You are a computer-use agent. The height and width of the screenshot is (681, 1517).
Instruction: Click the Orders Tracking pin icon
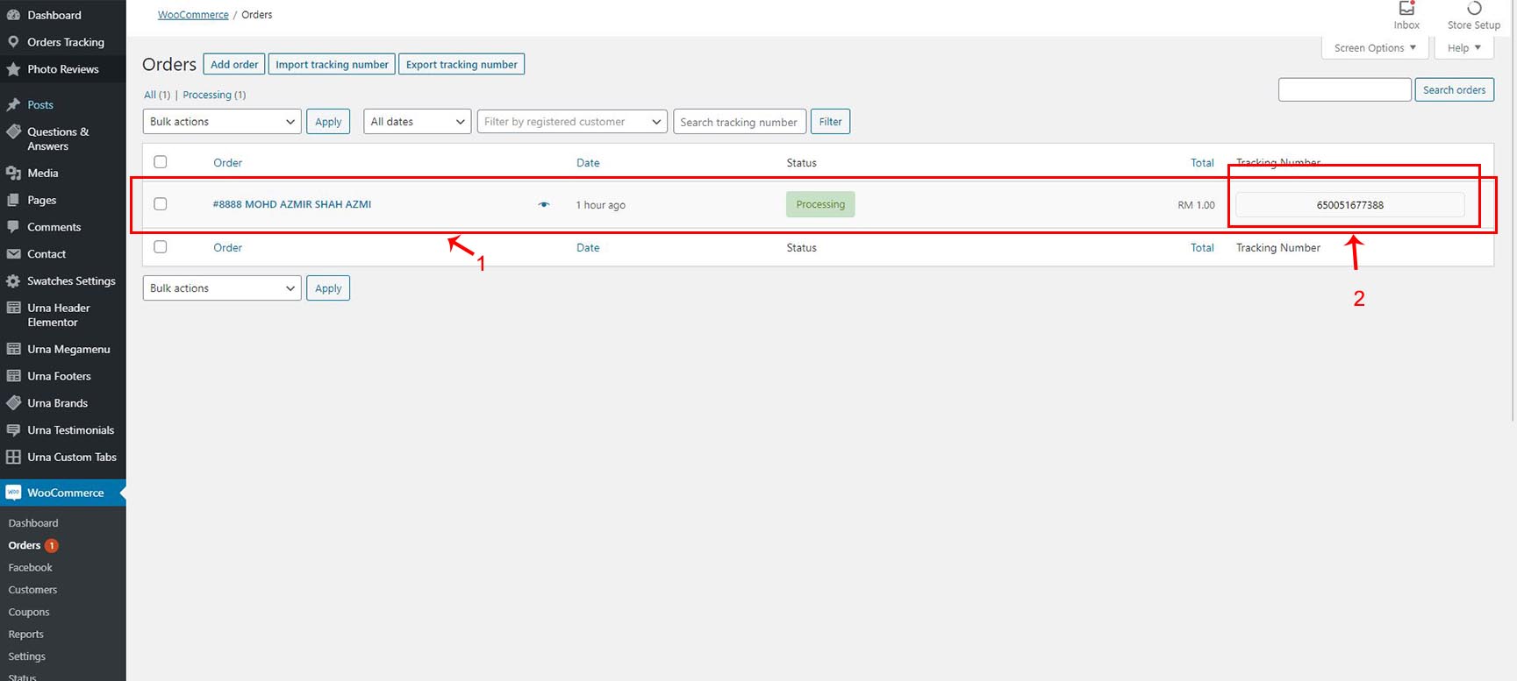coord(13,42)
